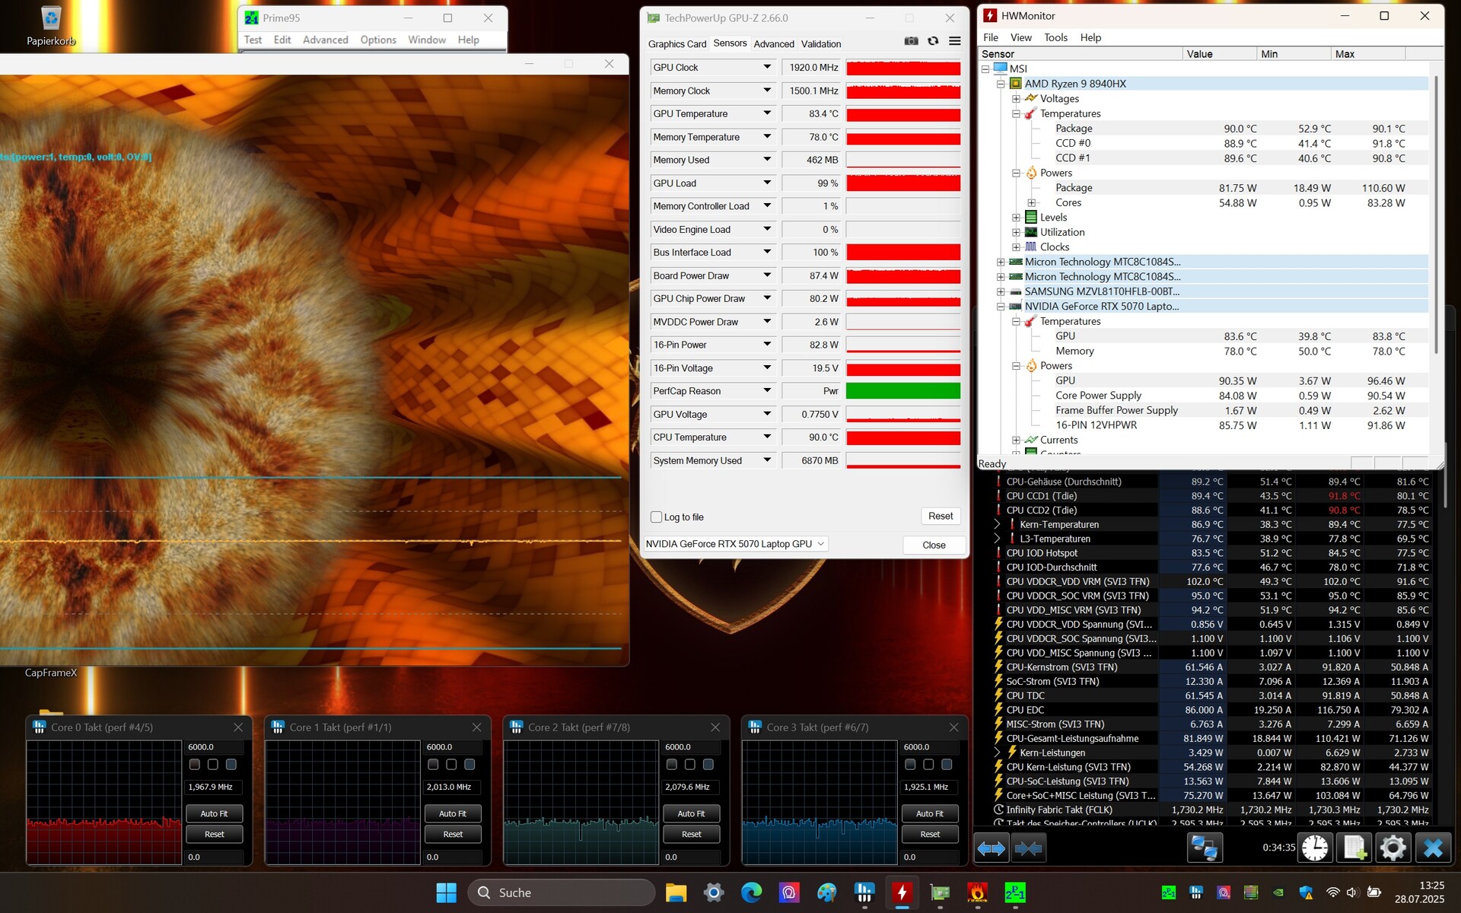Open PerfCap Reason dropdown arrow
Screen dimensions: 1461x913
767,391
